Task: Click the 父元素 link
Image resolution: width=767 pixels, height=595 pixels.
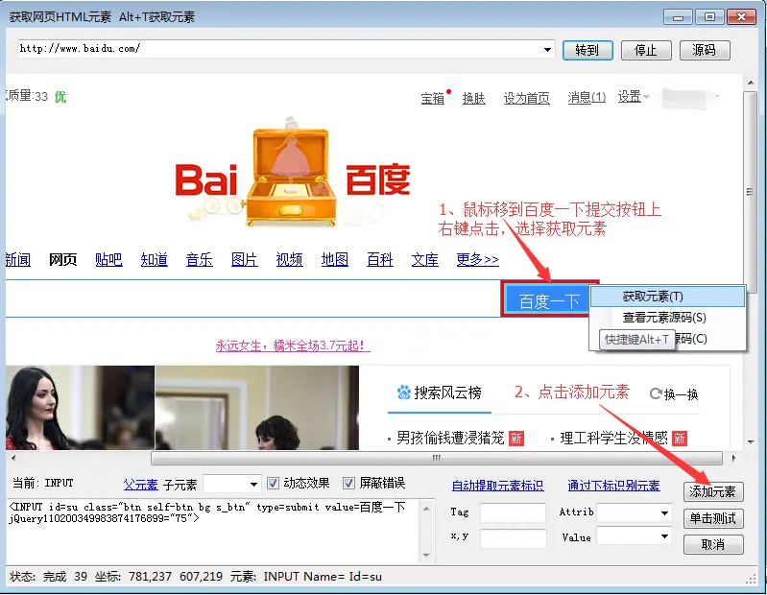Action: (x=141, y=485)
